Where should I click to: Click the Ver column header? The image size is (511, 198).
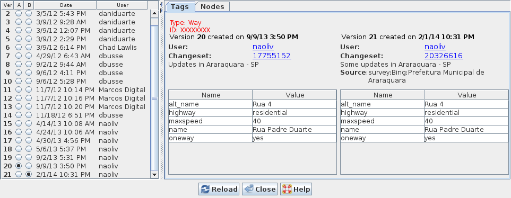tap(8, 5)
